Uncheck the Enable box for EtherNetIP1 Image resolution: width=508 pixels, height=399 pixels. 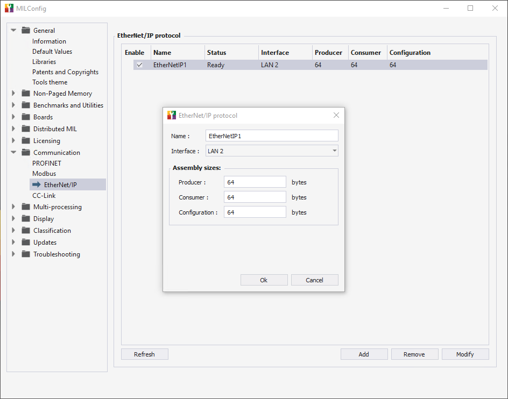pyautogui.click(x=139, y=65)
